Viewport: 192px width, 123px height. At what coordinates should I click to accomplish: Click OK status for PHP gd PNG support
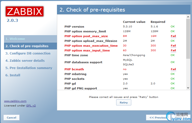tap(173, 88)
